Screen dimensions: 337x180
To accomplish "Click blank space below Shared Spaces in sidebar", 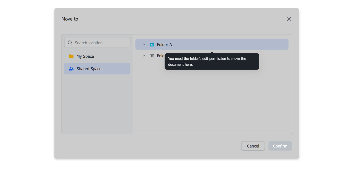I will click(x=97, y=105).
